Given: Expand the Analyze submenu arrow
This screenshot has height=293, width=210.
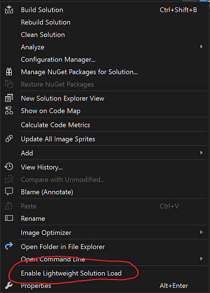Looking at the screenshot, I should coord(202,47).
